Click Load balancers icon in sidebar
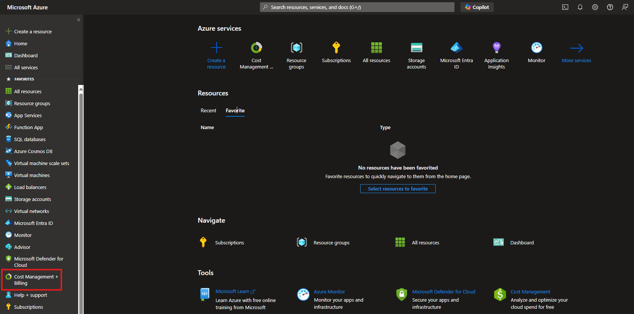 (x=9, y=187)
